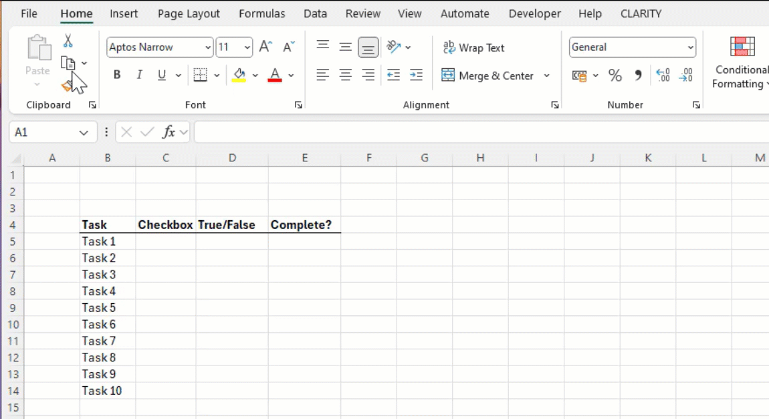Screen dimensions: 769x419
Task: Open the Merge & Center dropdown arrow
Action: [546, 76]
